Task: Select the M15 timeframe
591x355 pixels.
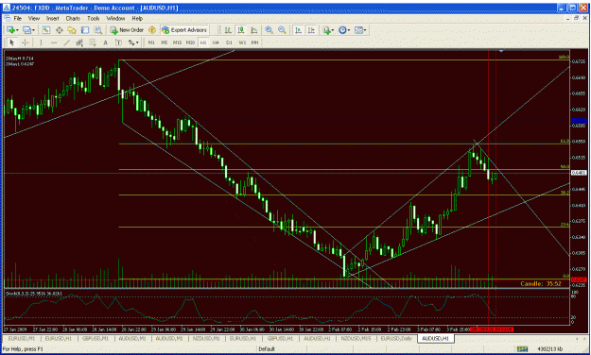Action: tap(177, 42)
